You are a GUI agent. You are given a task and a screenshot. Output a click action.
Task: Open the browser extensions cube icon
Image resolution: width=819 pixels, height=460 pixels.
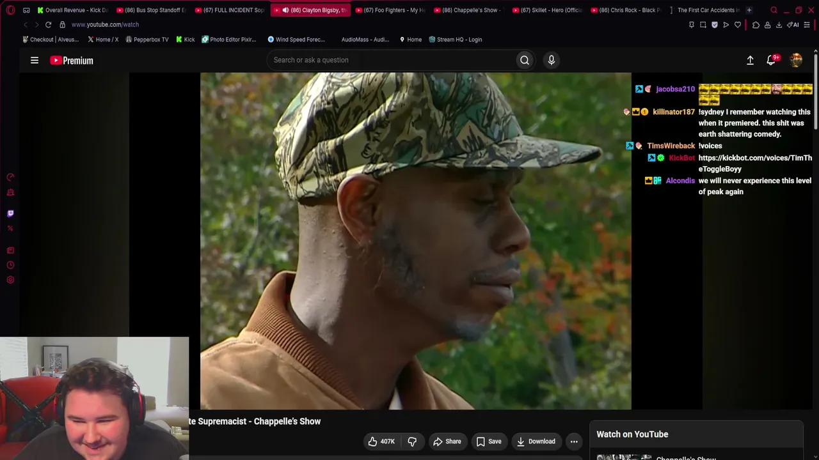[756, 25]
